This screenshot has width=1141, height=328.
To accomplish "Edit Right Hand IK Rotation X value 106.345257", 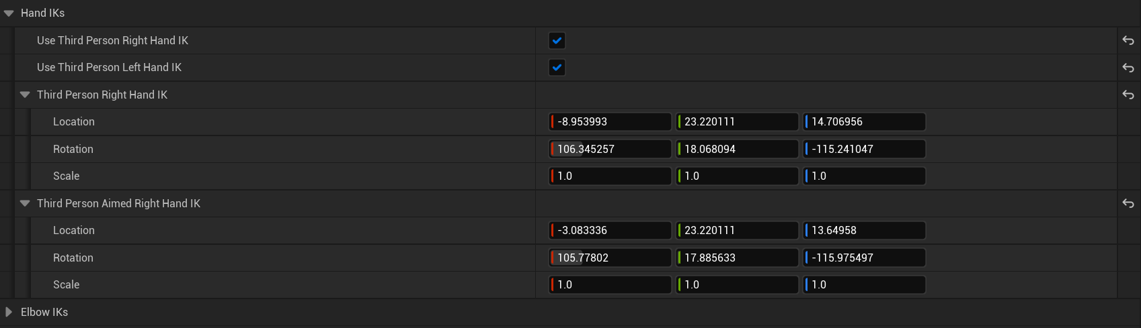I will pos(611,149).
